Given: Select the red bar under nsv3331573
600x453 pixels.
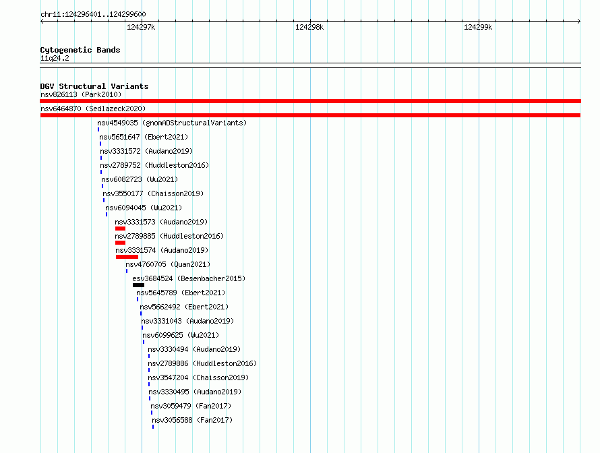Looking at the screenshot, I should pos(120,229).
